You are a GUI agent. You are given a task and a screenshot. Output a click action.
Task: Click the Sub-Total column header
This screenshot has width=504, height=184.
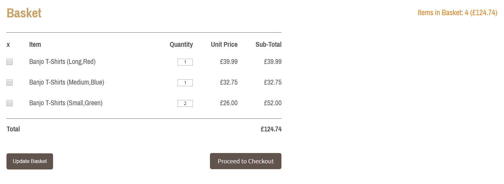pyautogui.click(x=268, y=45)
